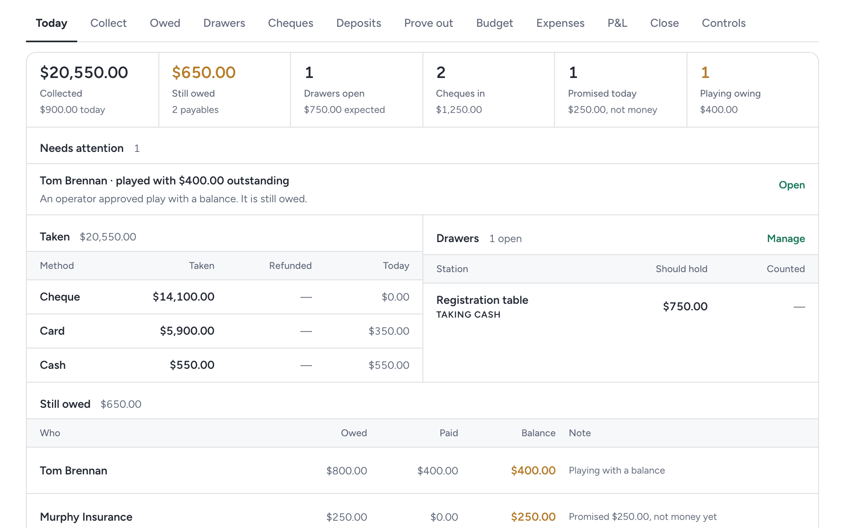Screen dimensions: 845x528
Task: Select the Drawers open summary card
Action: click(x=357, y=90)
